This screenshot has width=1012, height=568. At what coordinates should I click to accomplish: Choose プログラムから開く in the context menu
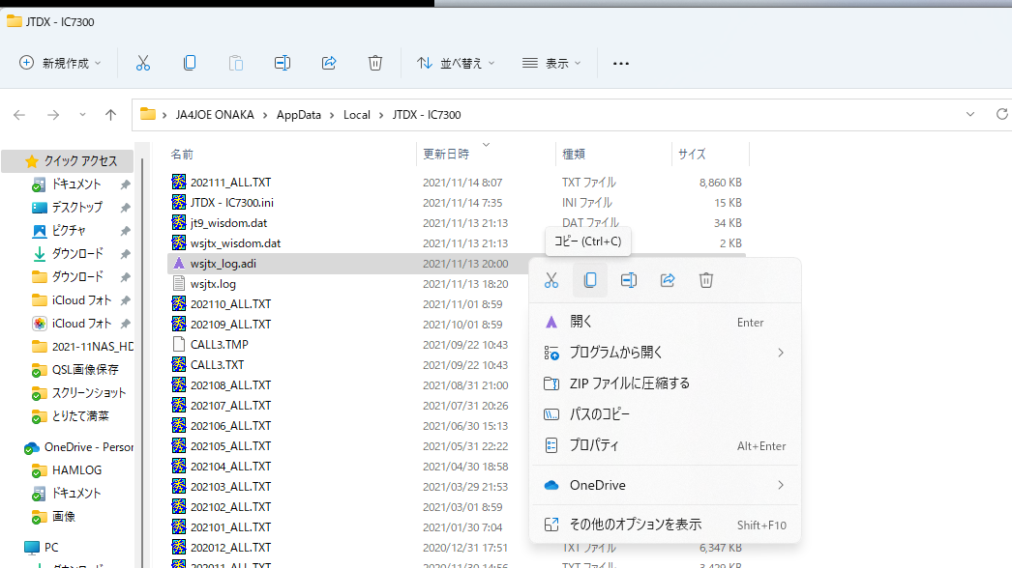pos(664,353)
